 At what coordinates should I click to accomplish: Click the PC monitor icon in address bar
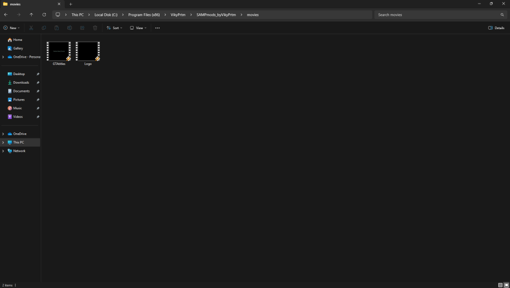pyautogui.click(x=58, y=15)
